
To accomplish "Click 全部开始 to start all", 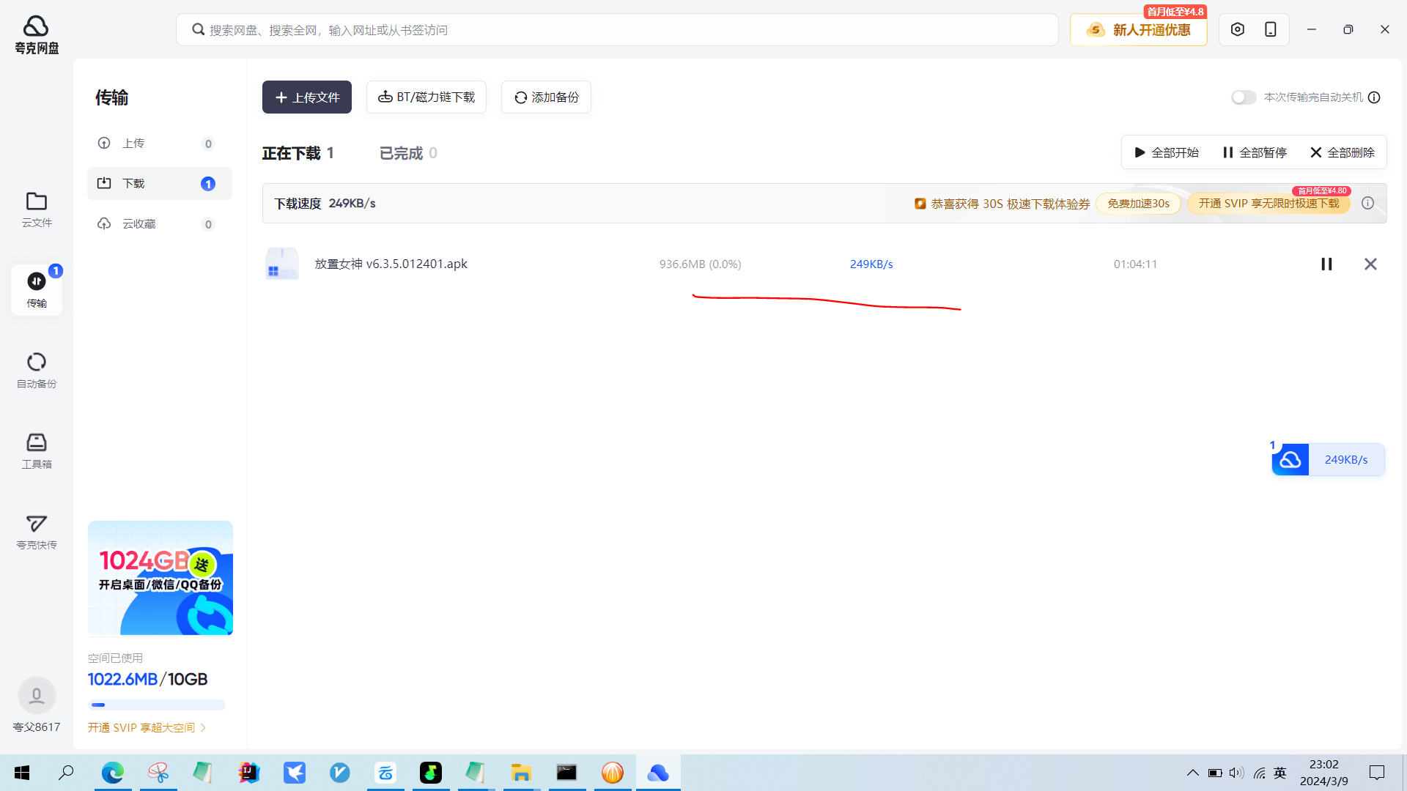I will point(1167,152).
